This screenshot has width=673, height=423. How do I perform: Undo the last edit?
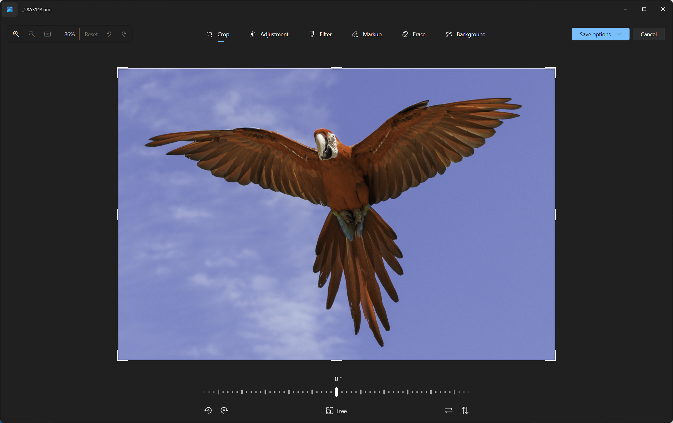109,34
